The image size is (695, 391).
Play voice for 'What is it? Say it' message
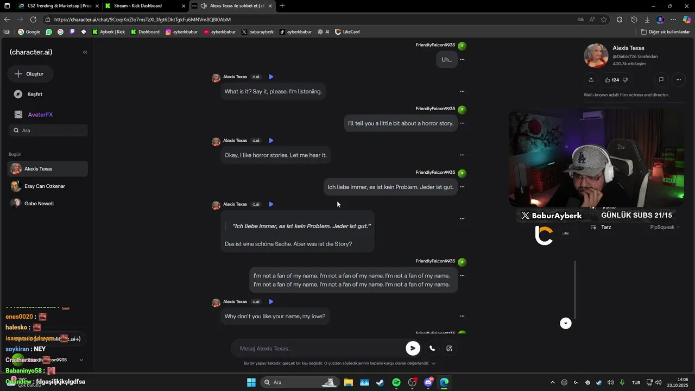click(x=271, y=77)
